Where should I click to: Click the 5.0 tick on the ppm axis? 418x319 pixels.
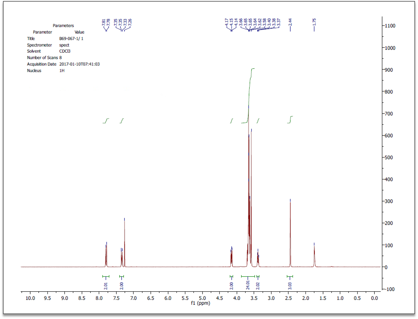pyautogui.click(x=202, y=298)
